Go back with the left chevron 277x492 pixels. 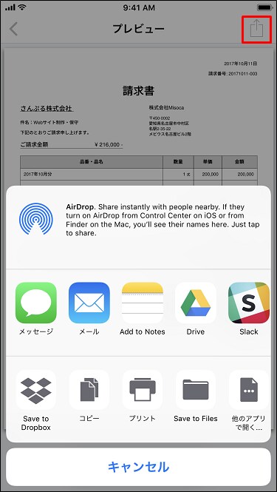(13, 29)
